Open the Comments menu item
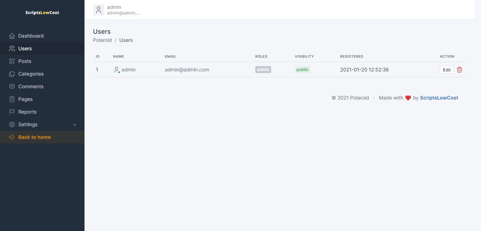Screen dimensions: 481x231 click(x=42, y=86)
